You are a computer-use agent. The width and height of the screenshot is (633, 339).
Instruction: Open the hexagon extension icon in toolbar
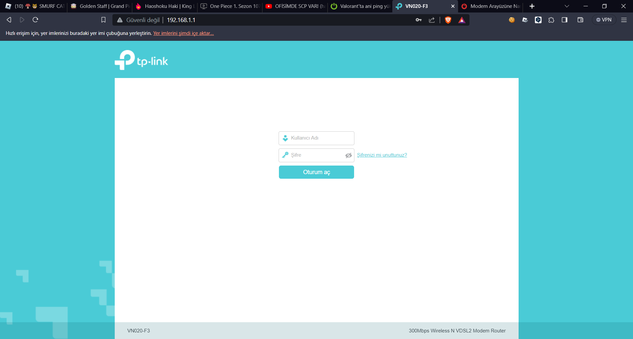pos(538,20)
